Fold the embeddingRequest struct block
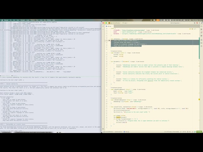 coord(110,89)
